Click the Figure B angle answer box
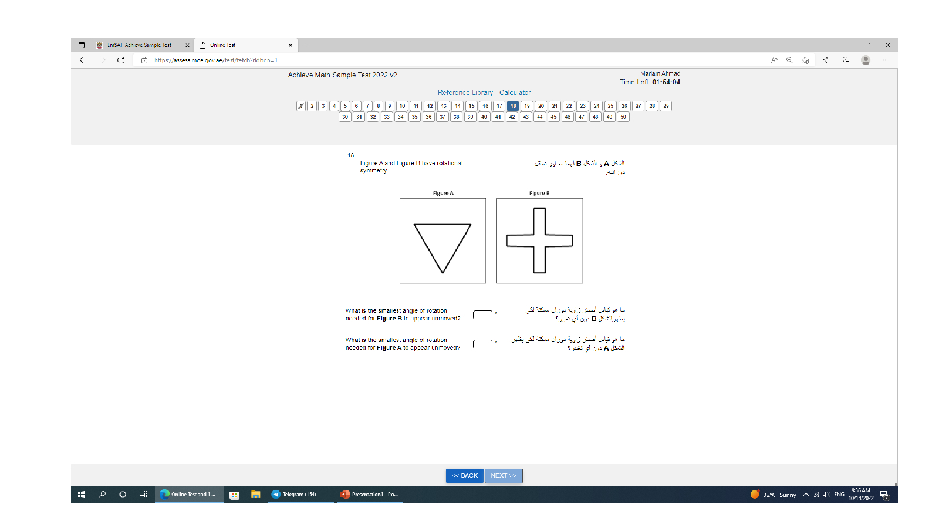 click(482, 315)
